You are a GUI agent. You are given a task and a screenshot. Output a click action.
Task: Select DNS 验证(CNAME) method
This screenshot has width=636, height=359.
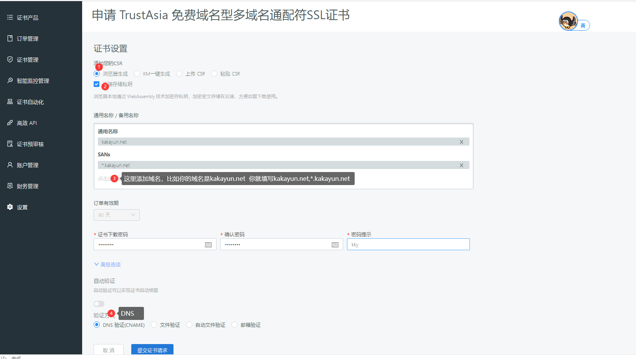coord(97,325)
